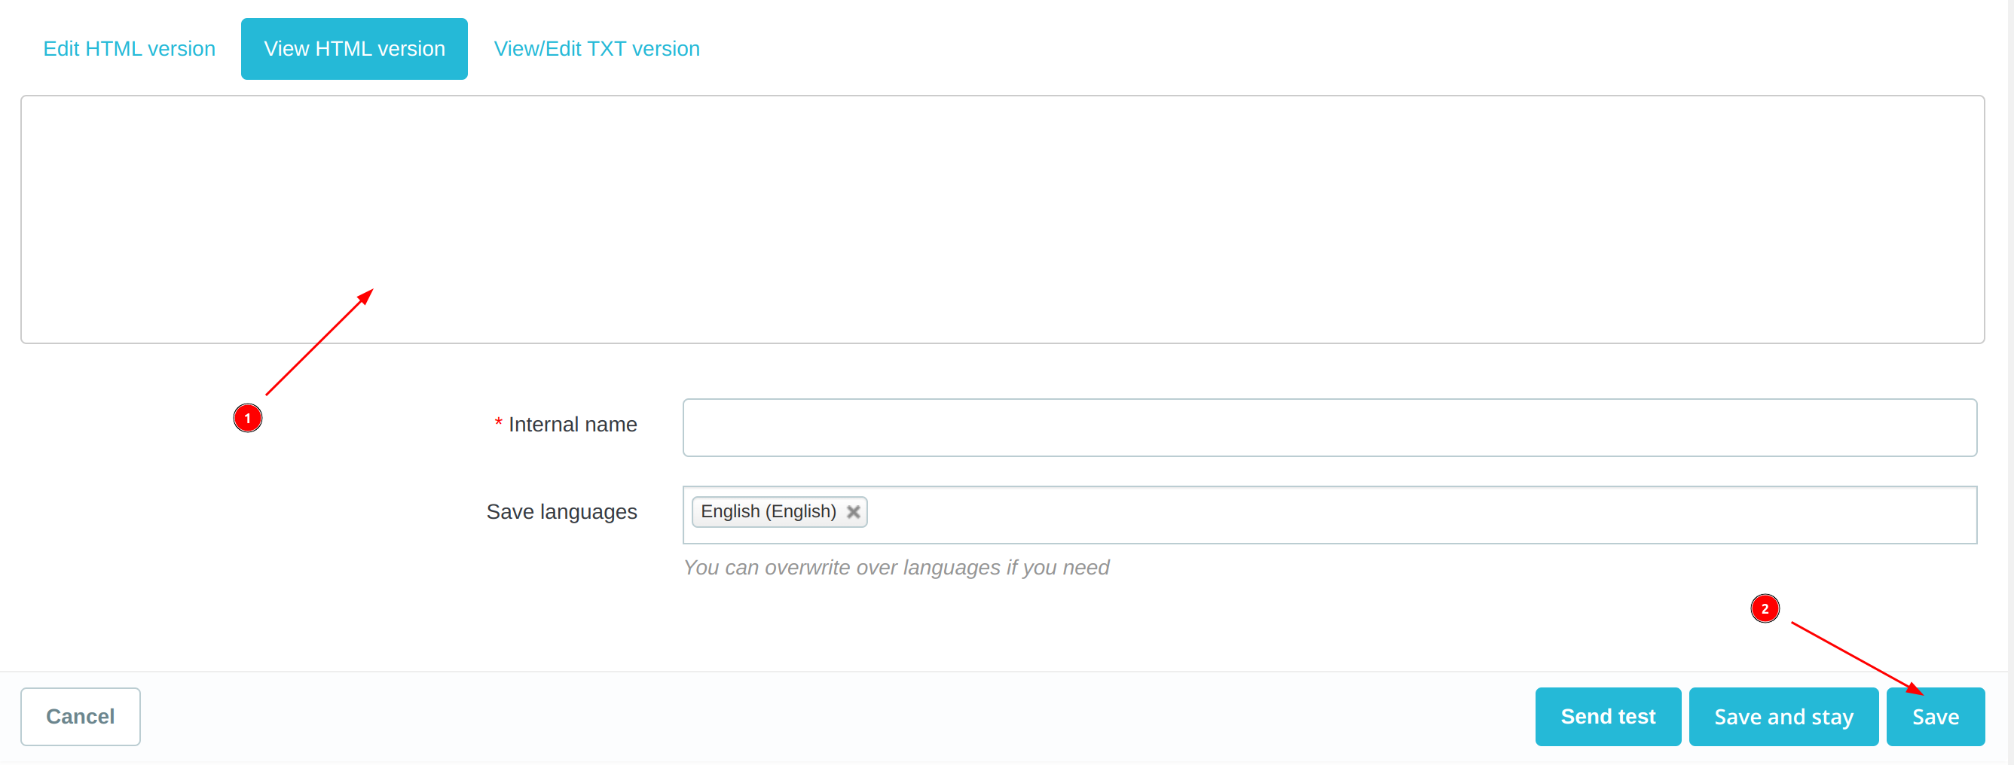Focus the Internal name text field
Viewport: 2014px width, 765px height.
click(1329, 428)
